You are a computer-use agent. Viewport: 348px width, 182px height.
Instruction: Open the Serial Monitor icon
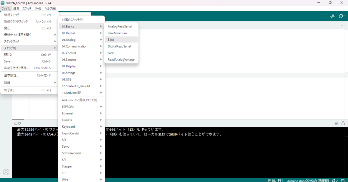[341, 16]
